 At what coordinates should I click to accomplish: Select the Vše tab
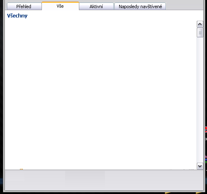60,6
